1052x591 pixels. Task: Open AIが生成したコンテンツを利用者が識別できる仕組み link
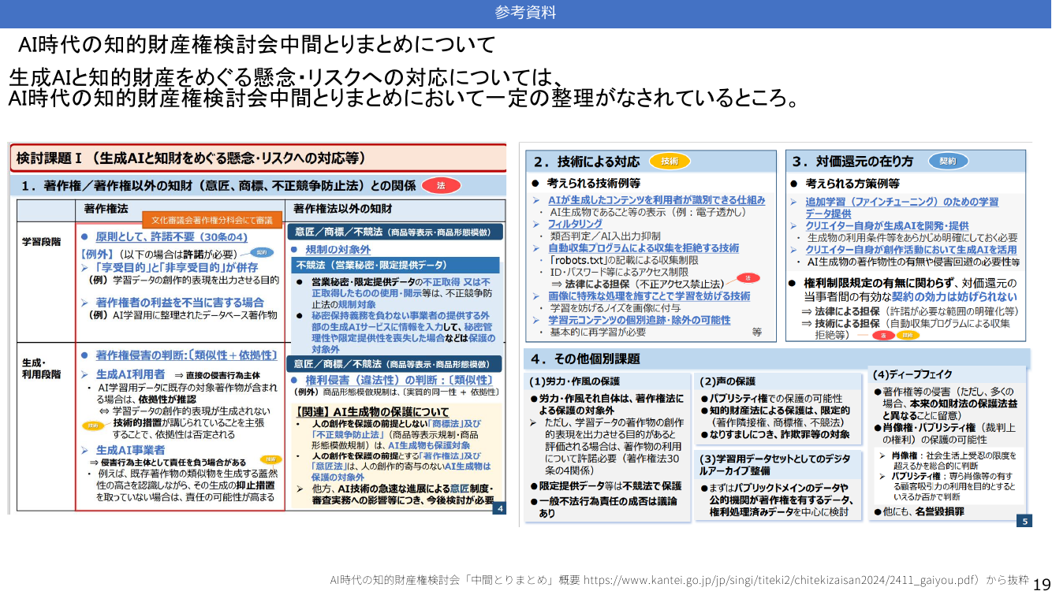click(x=656, y=200)
